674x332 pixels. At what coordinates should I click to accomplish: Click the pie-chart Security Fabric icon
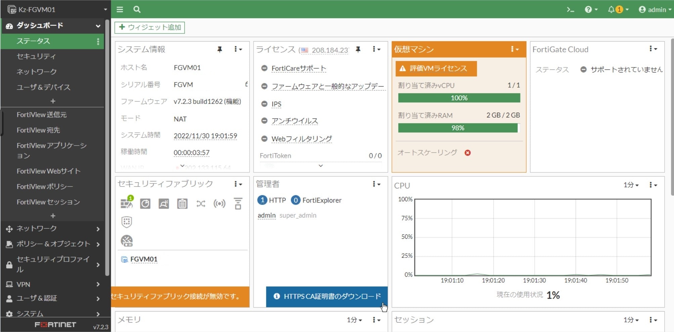tap(145, 204)
